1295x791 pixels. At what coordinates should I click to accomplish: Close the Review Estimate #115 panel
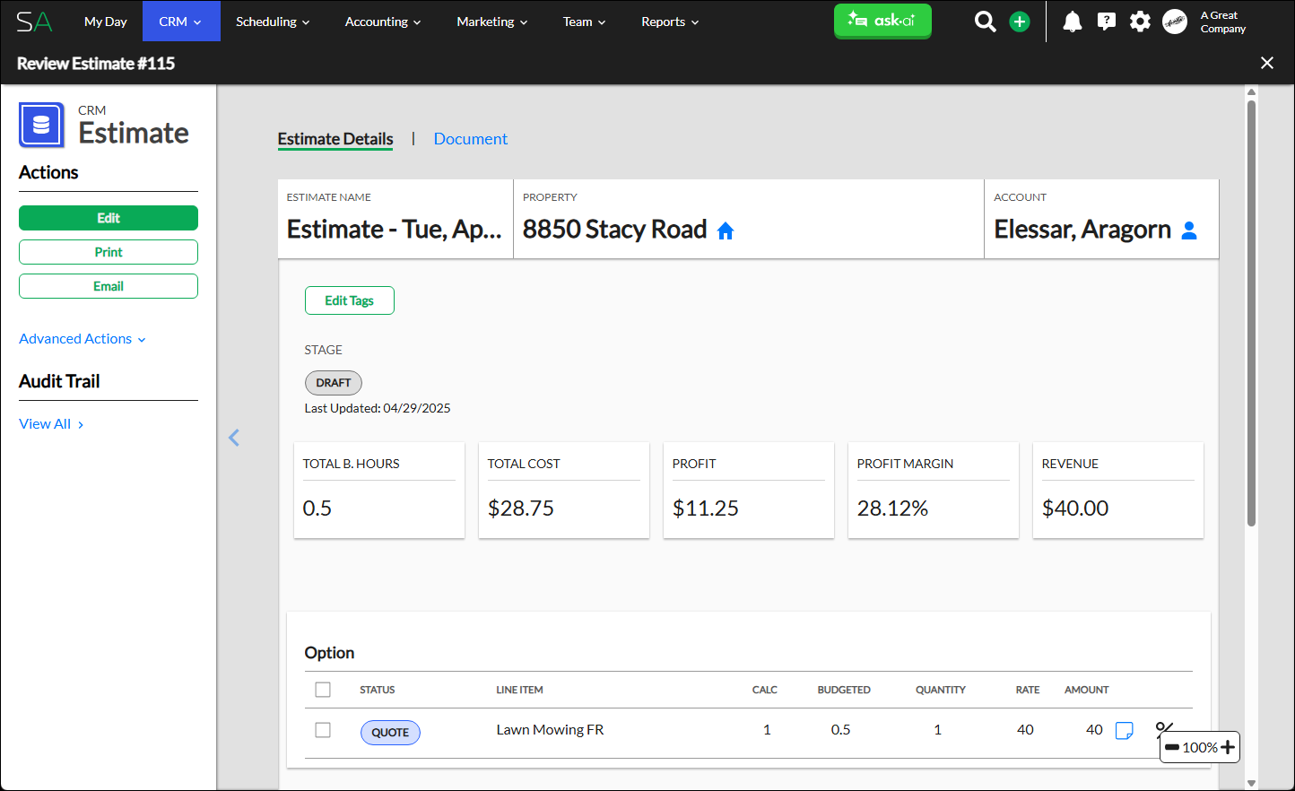1267,63
